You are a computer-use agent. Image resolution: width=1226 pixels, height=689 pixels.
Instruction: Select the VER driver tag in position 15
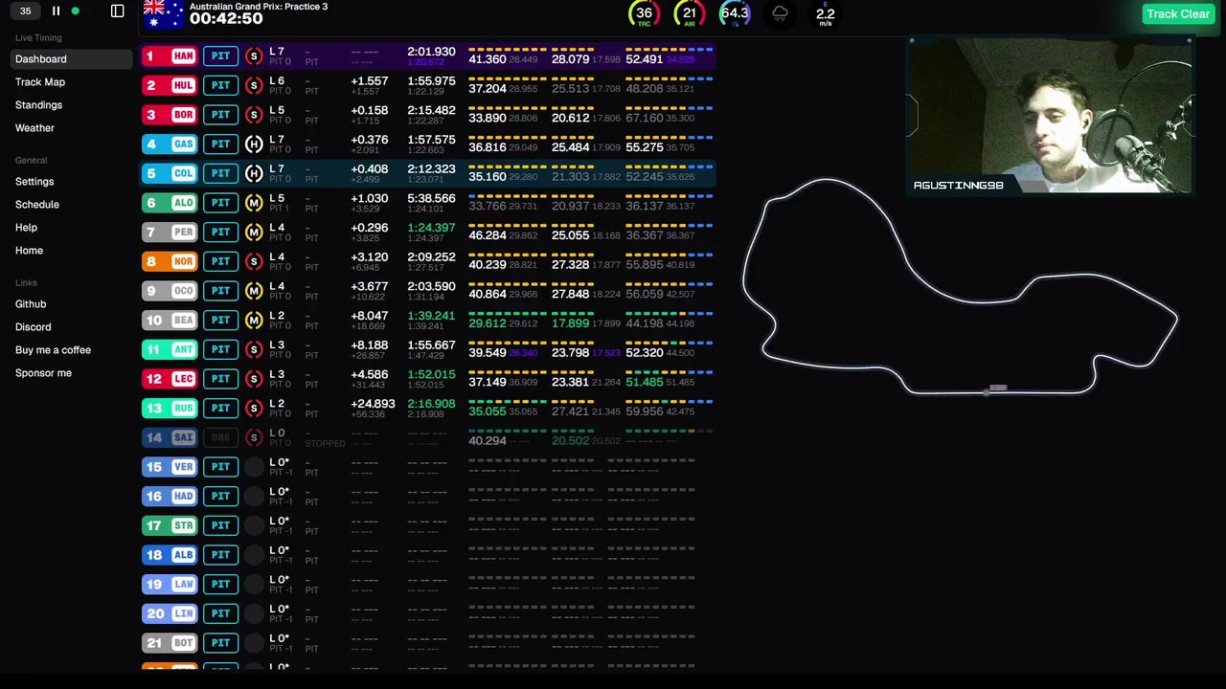(x=170, y=467)
